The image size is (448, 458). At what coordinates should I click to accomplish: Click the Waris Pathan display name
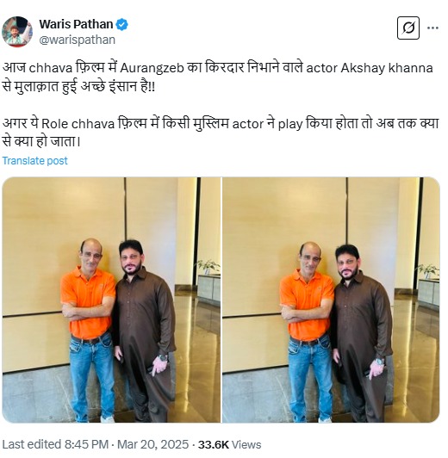click(76, 24)
